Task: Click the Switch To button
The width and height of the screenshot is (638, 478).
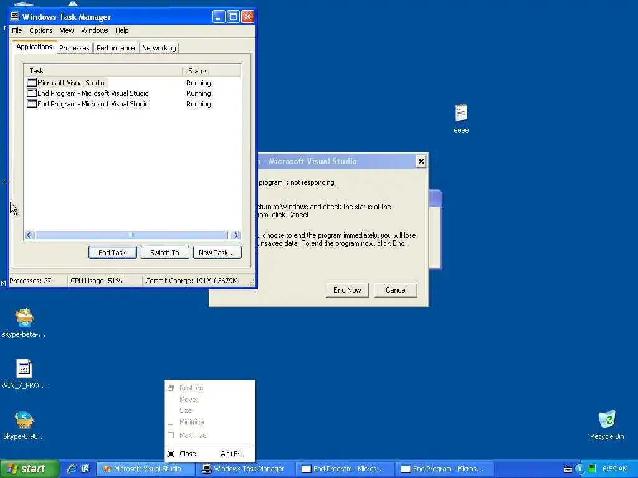Action: click(164, 253)
